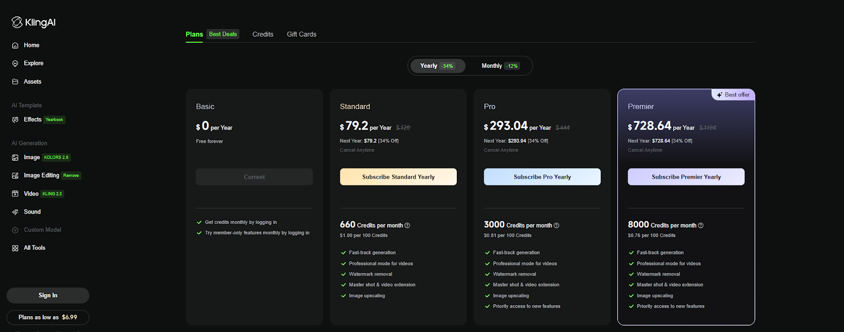The width and height of the screenshot is (844, 332).
Task: Click help icon beside 8000 Credits per month
Action: (x=701, y=226)
